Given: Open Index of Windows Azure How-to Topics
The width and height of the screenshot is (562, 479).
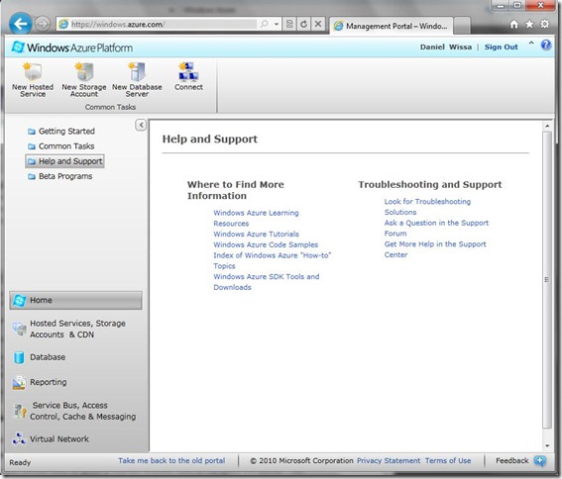Looking at the screenshot, I should (x=272, y=260).
